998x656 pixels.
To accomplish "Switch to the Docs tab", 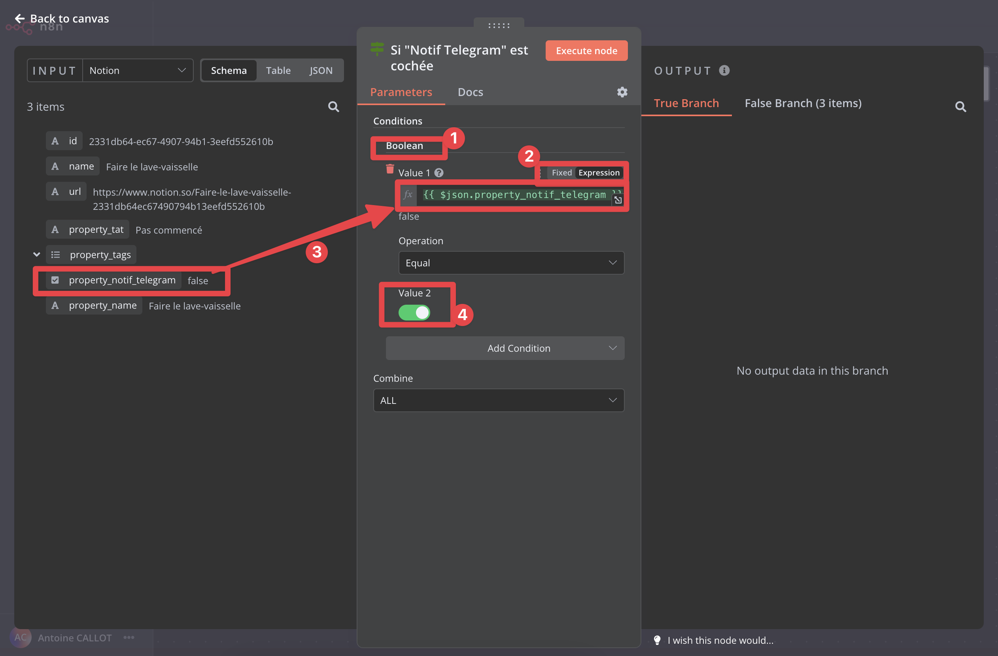I will coord(470,92).
